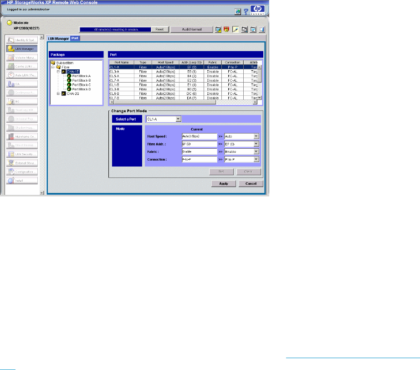Open the Fabric Enable dropdown
420x370 pixels.
pos(256,151)
